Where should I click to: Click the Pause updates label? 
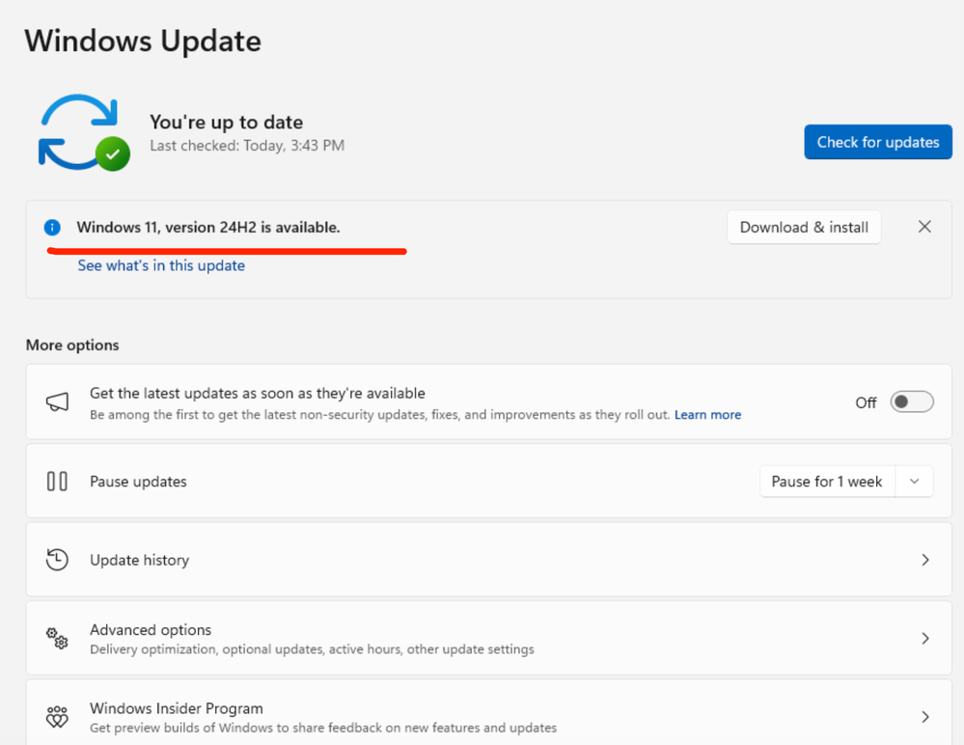[x=138, y=482]
